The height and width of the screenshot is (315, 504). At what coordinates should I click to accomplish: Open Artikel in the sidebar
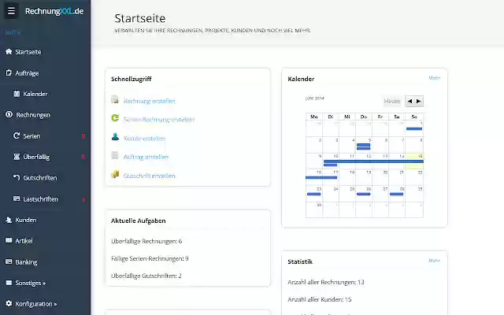pyautogui.click(x=24, y=241)
